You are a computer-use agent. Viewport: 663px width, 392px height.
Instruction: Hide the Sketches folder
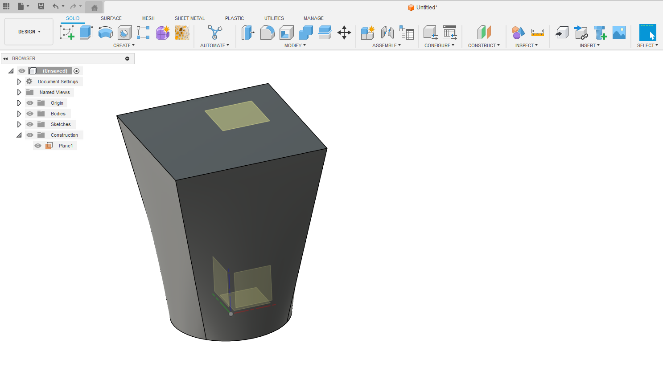click(30, 124)
